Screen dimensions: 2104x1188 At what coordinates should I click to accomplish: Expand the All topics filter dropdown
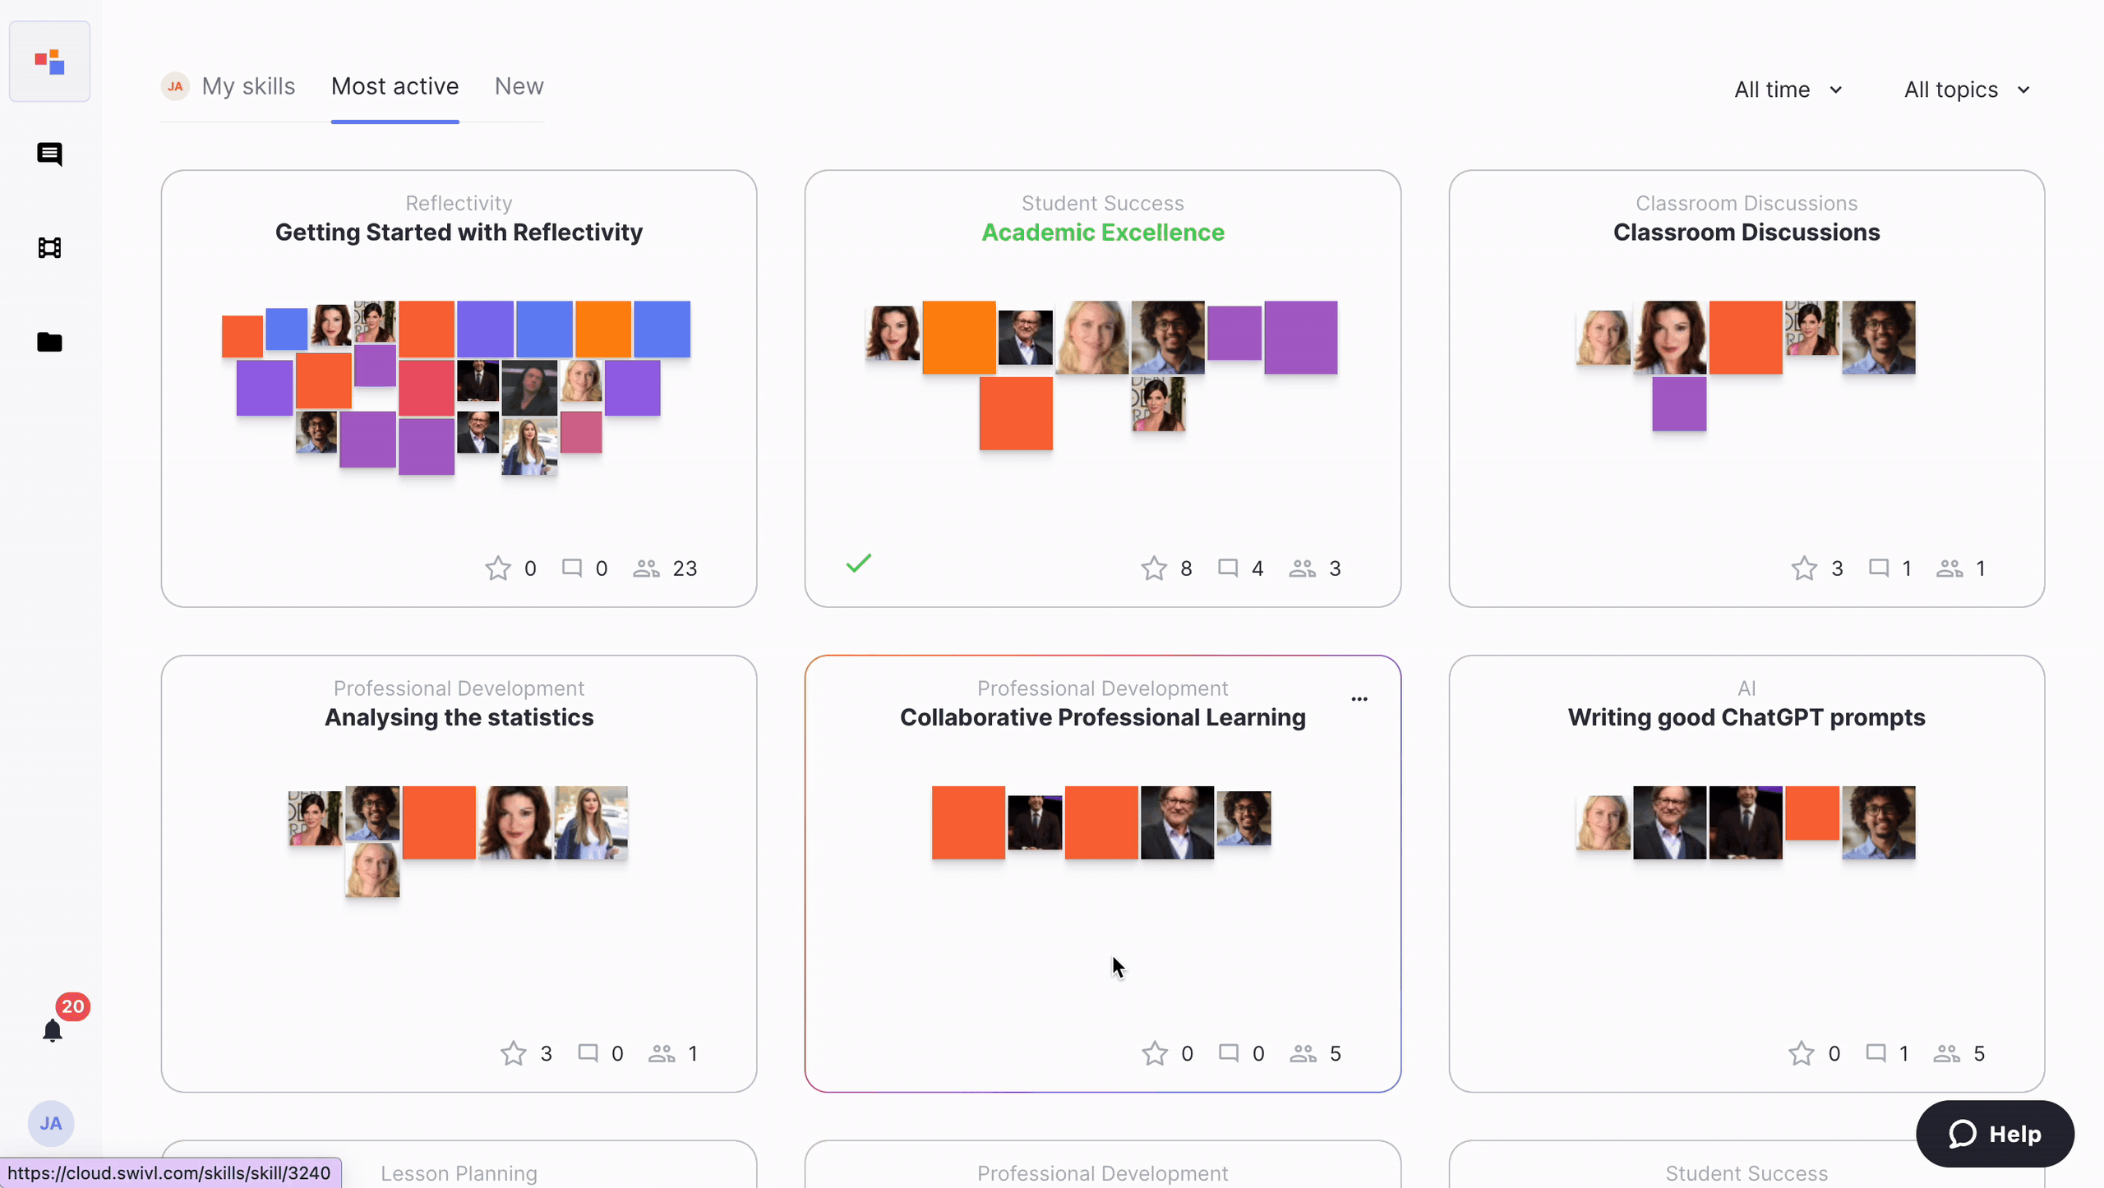point(1969,90)
